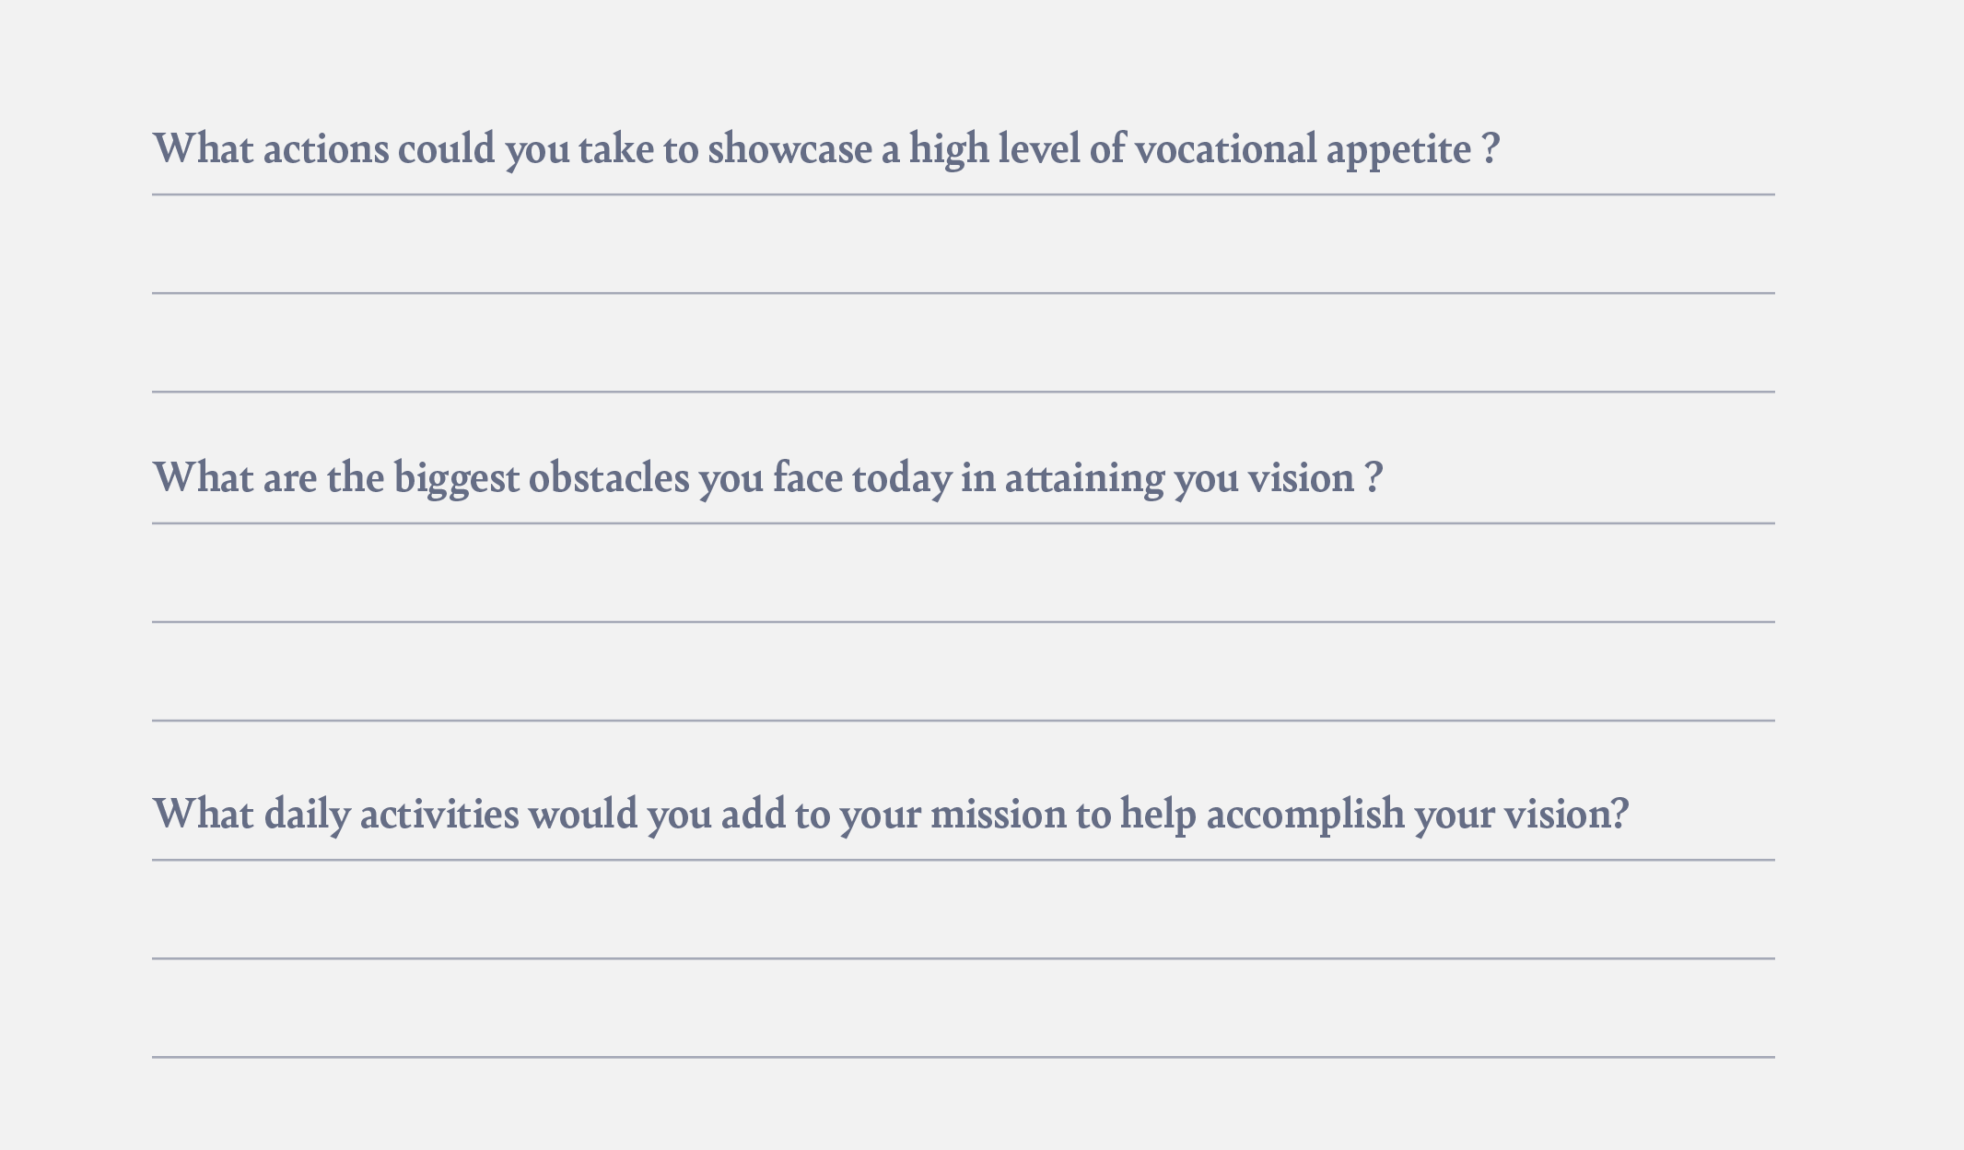
Task: Click the daily activities question heading
Action: tap(891, 814)
